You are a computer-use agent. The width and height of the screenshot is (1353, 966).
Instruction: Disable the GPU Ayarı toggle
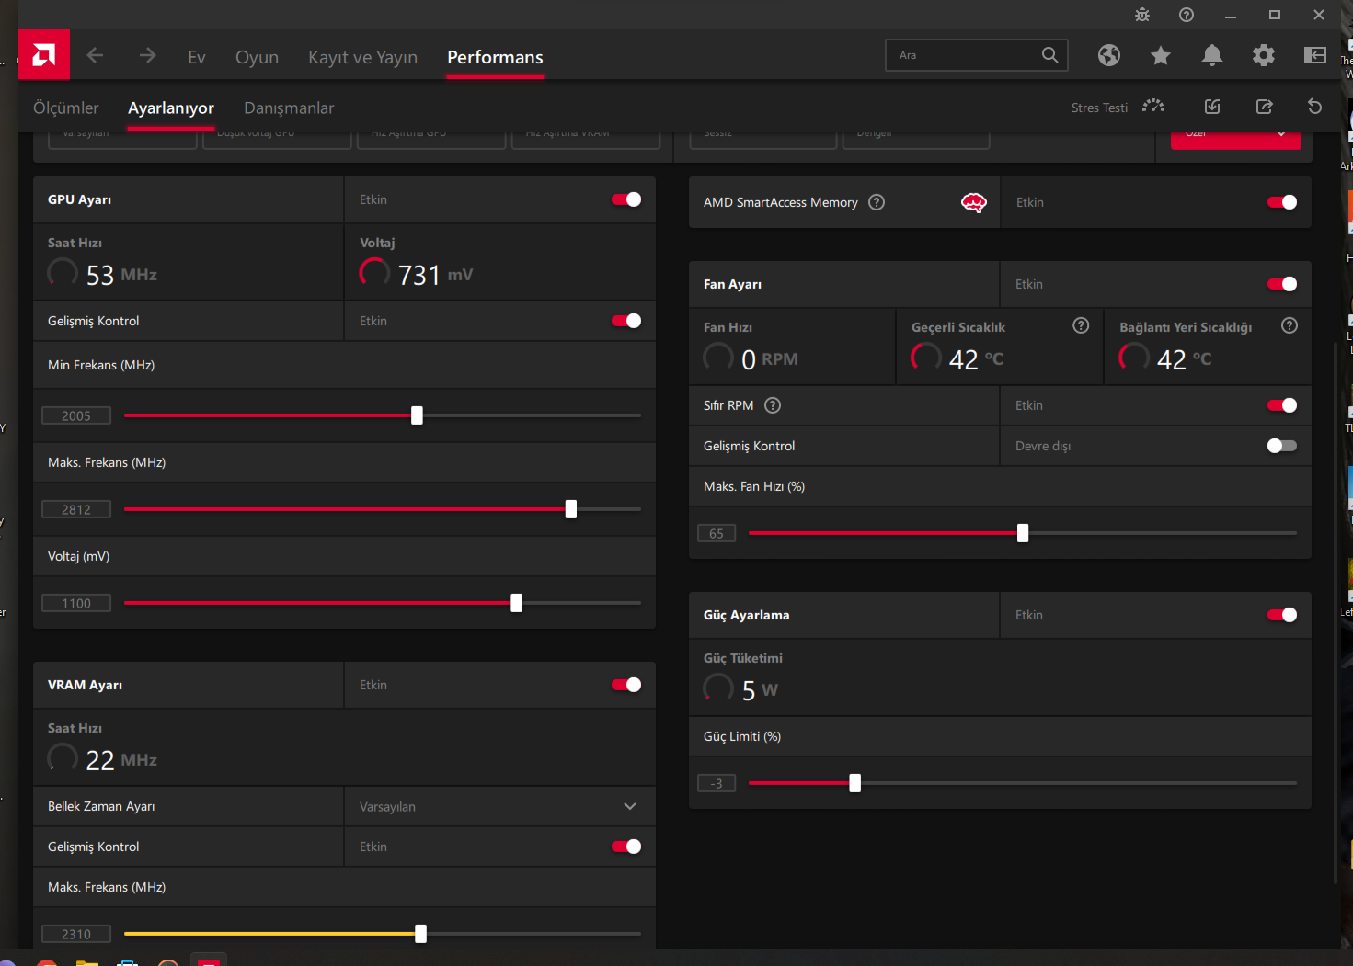pyautogui.click(x=626, y=199)
